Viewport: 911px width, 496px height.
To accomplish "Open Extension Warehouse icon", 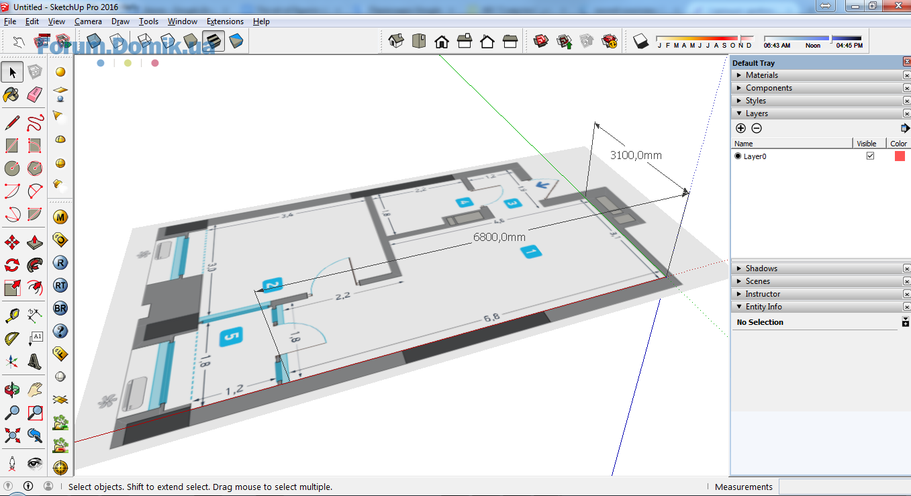I will 610,41.
